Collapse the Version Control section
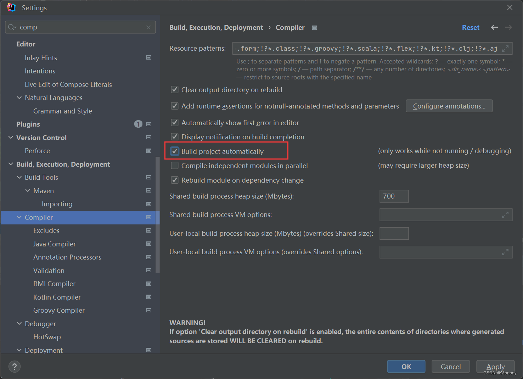 [11, 137]
